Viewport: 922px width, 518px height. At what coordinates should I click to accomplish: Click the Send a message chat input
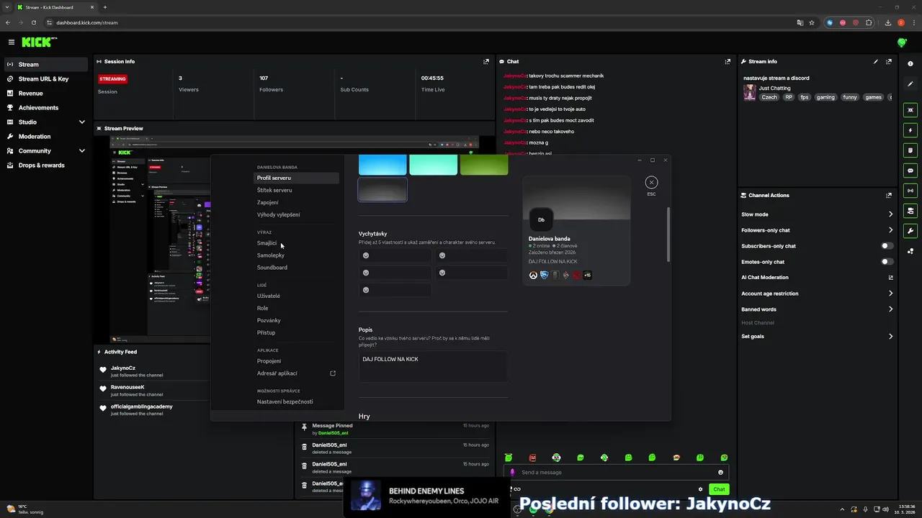coord(616,473)
